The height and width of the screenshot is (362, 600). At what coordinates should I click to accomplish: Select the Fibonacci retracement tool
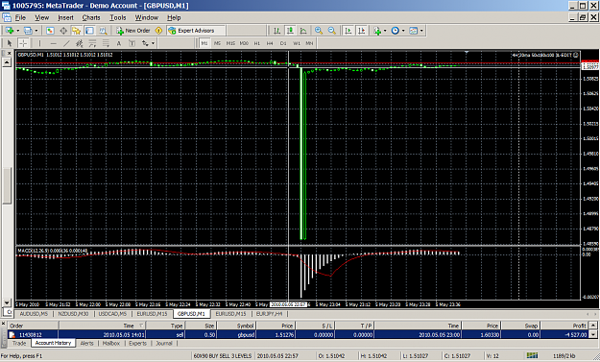[106, 43]
